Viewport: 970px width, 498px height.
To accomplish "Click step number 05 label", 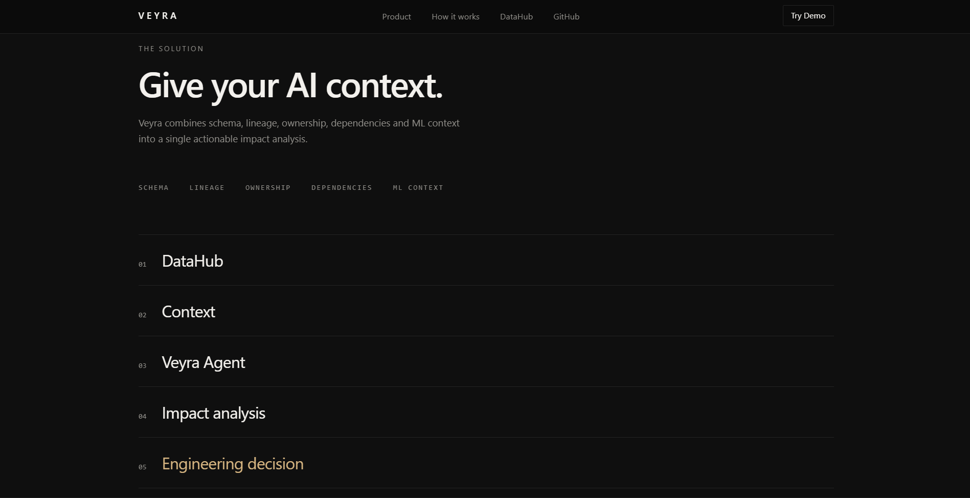I will point(142,467).
